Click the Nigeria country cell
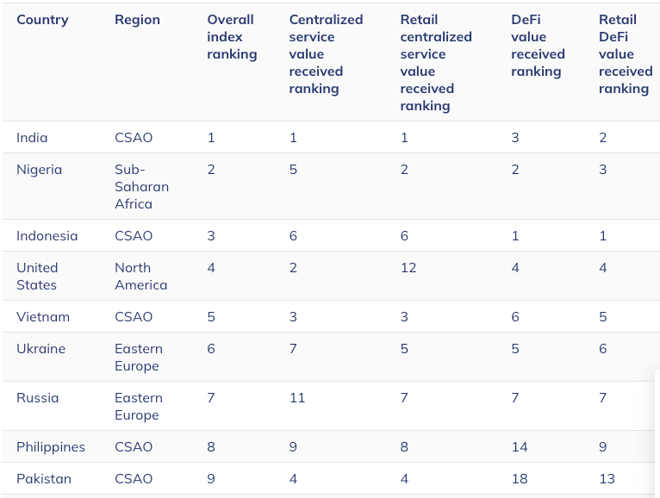This screenshot has height=498, width=660. (40, 170)
